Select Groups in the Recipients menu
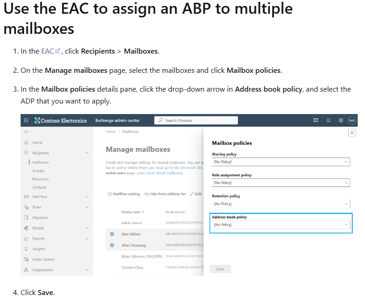 (x=38, y=171)
